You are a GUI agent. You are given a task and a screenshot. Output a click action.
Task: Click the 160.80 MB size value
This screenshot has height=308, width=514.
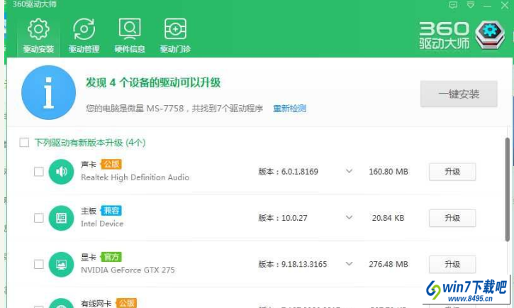point(389,172)
